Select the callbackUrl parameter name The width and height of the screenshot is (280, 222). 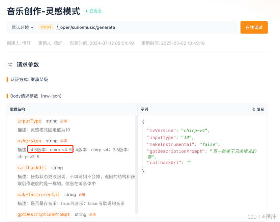[x=32, y=168]
